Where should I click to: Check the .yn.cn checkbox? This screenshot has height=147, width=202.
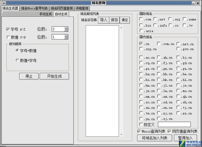pos(141,119)
